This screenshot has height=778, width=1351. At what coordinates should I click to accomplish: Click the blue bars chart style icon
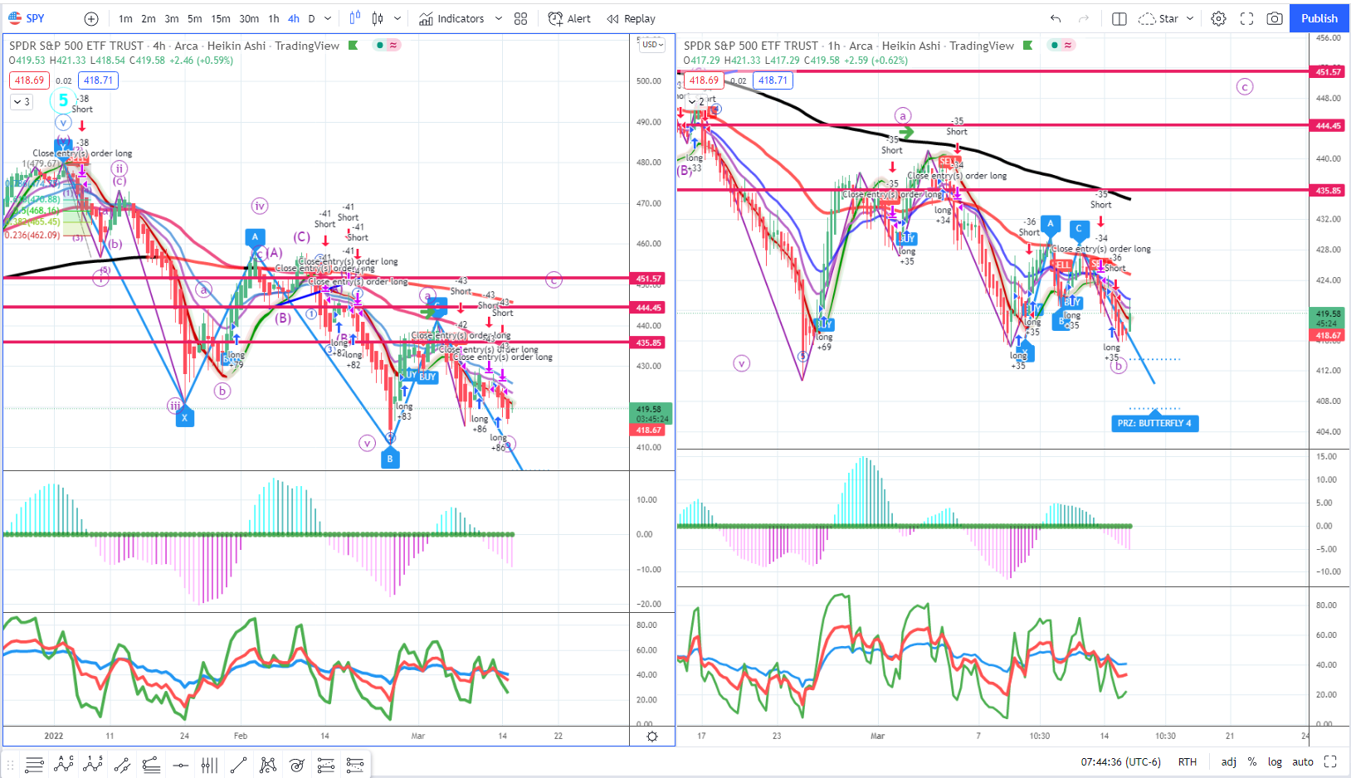(x=355, y=18)
